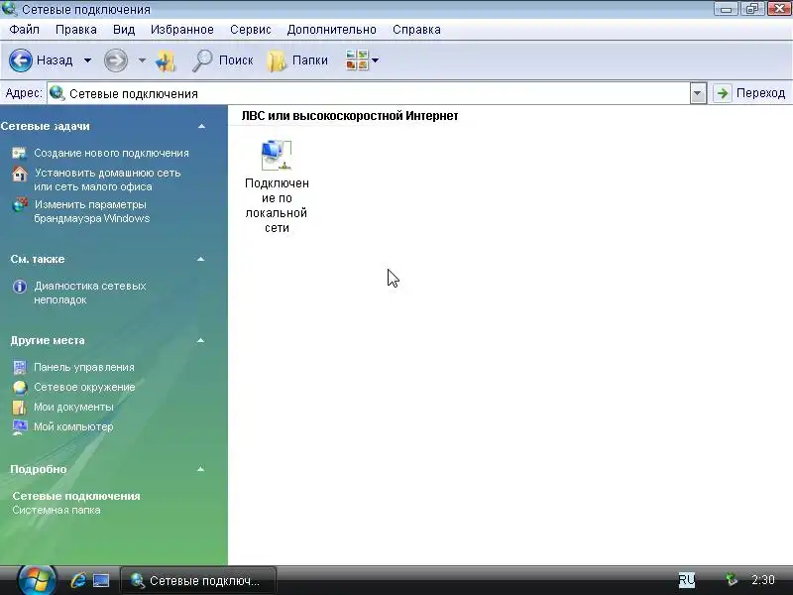Go to Сетевое окружение link
This screenshot has height=595, width=793.
pyautogui.click(x=84, y=387)
